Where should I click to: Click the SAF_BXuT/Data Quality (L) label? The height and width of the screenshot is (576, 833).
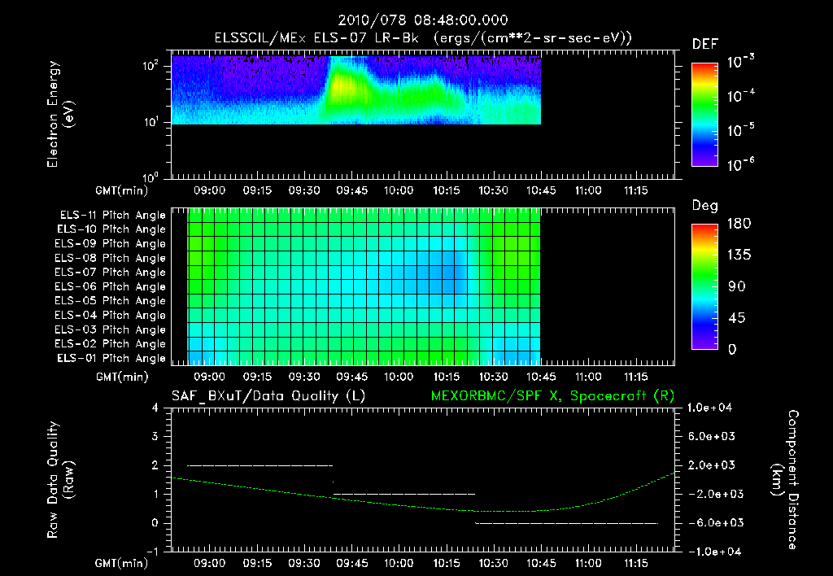pyautogui.click(x=268, y=396)
